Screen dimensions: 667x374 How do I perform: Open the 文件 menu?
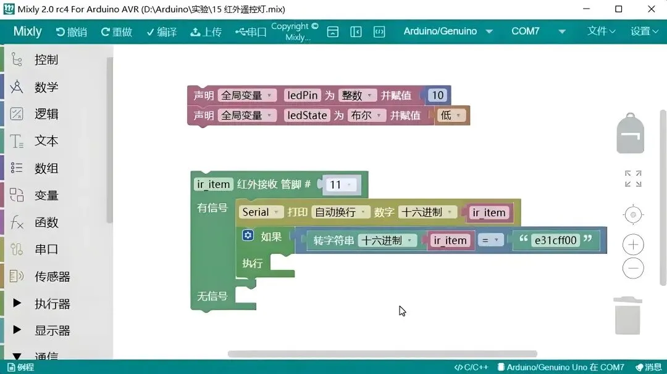coord(601,31)
